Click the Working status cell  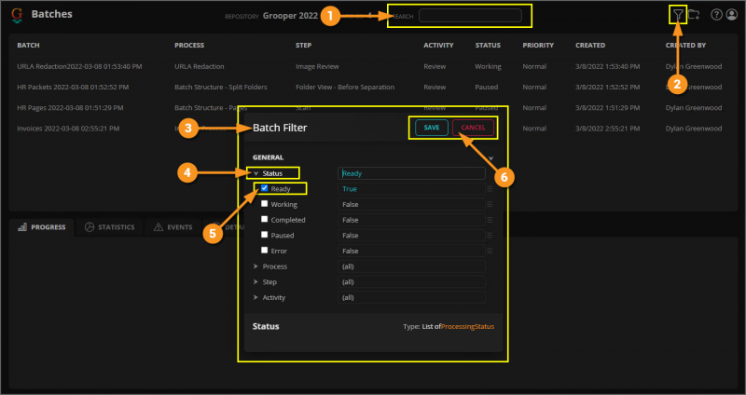coord(488,66)
